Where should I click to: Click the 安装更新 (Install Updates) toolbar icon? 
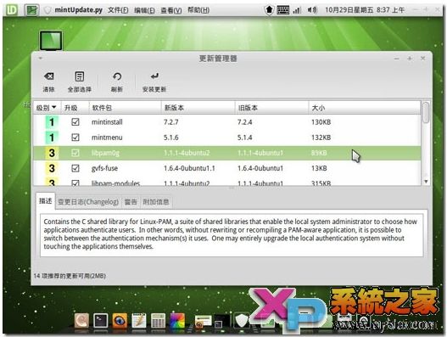tap(154, 76)
